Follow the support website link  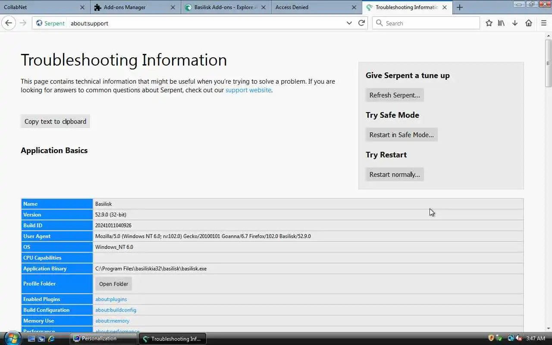(248, 90)
